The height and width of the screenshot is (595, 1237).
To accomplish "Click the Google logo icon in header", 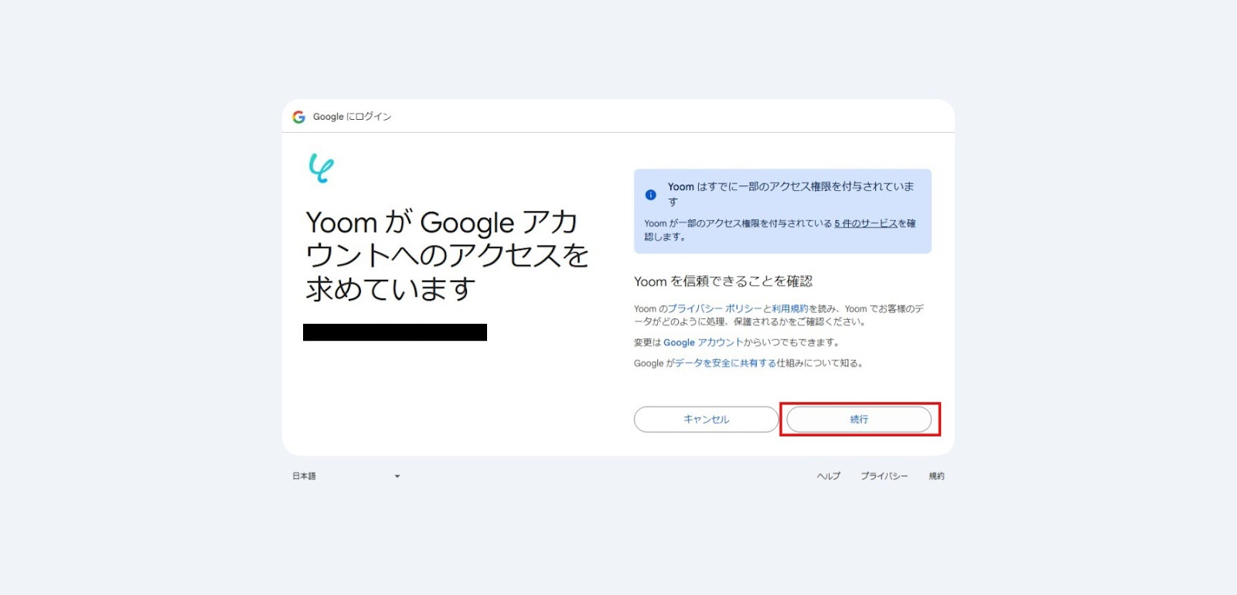I will (x=298, y=117).
